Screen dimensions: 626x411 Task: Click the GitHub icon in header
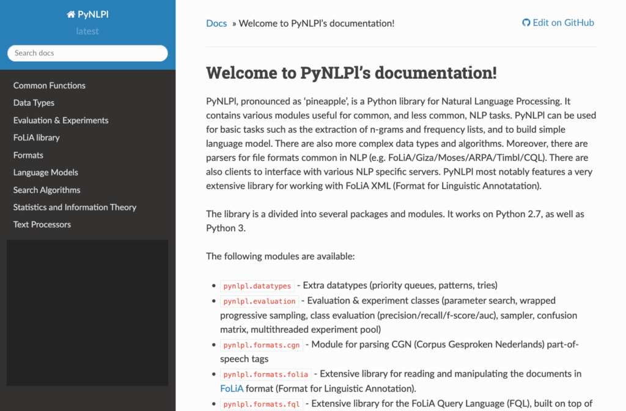526,23
